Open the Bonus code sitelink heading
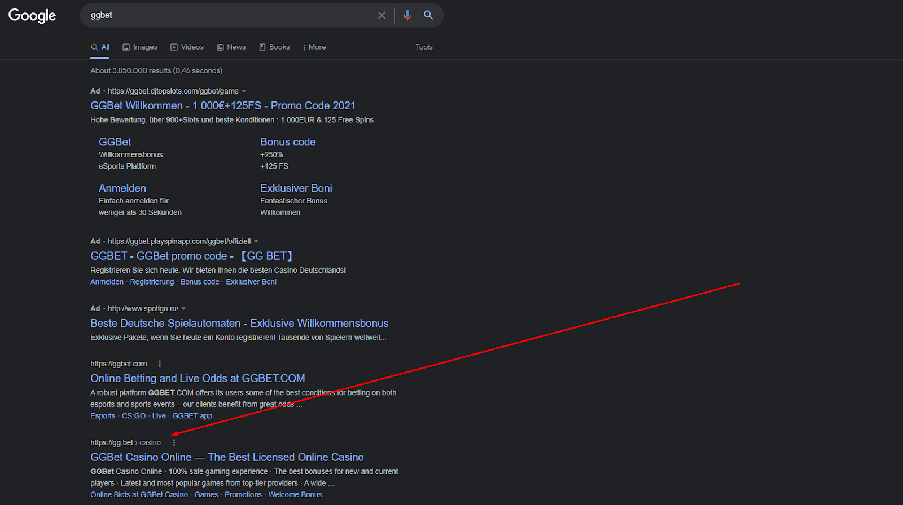 click(288, 142)
